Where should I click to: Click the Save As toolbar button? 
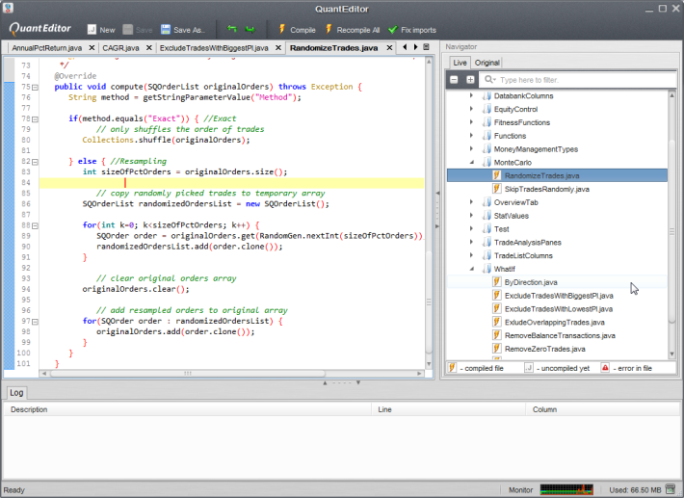(183, 30)
